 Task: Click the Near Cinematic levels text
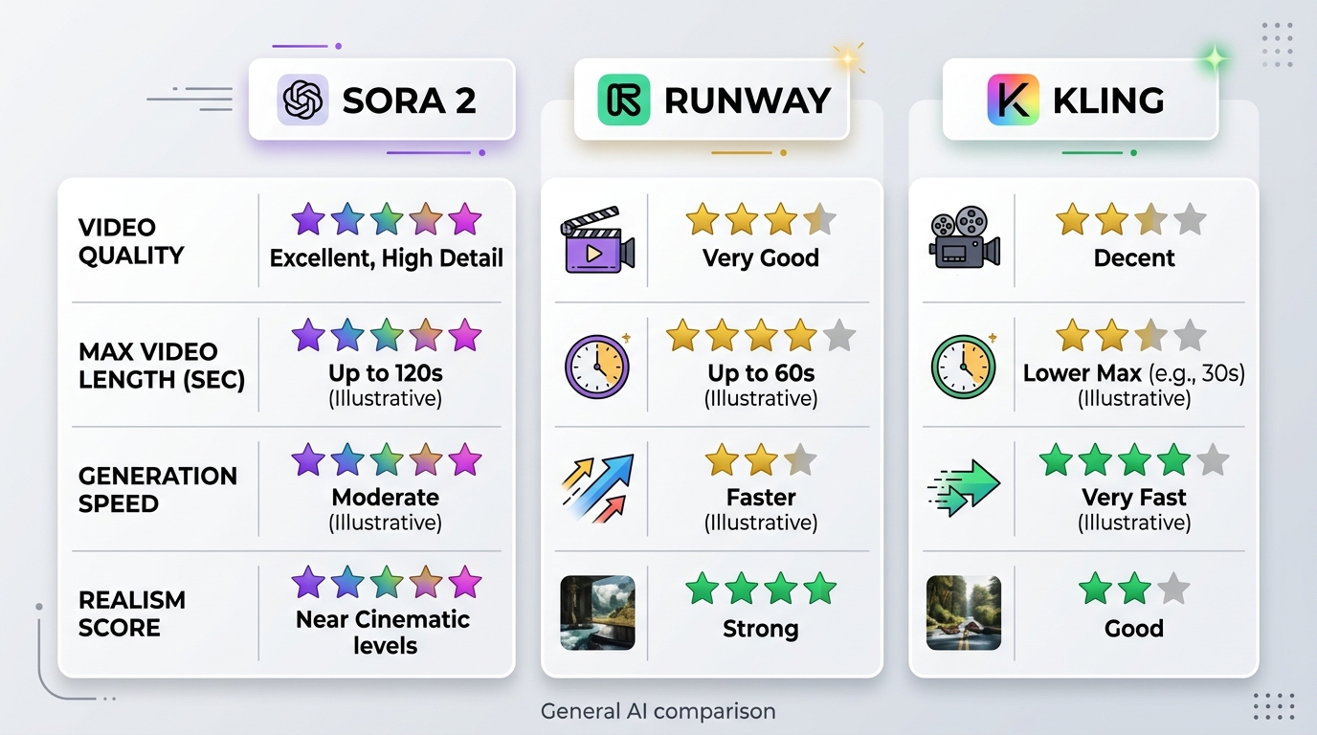[x=383, y=632]
